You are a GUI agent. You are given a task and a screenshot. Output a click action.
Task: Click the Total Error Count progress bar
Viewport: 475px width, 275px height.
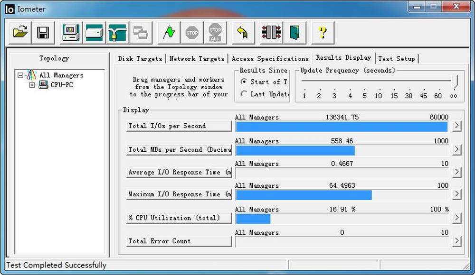click(342, 242)
